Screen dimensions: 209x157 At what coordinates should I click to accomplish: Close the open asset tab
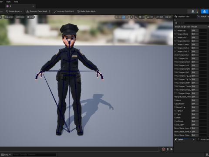[33, 6]
